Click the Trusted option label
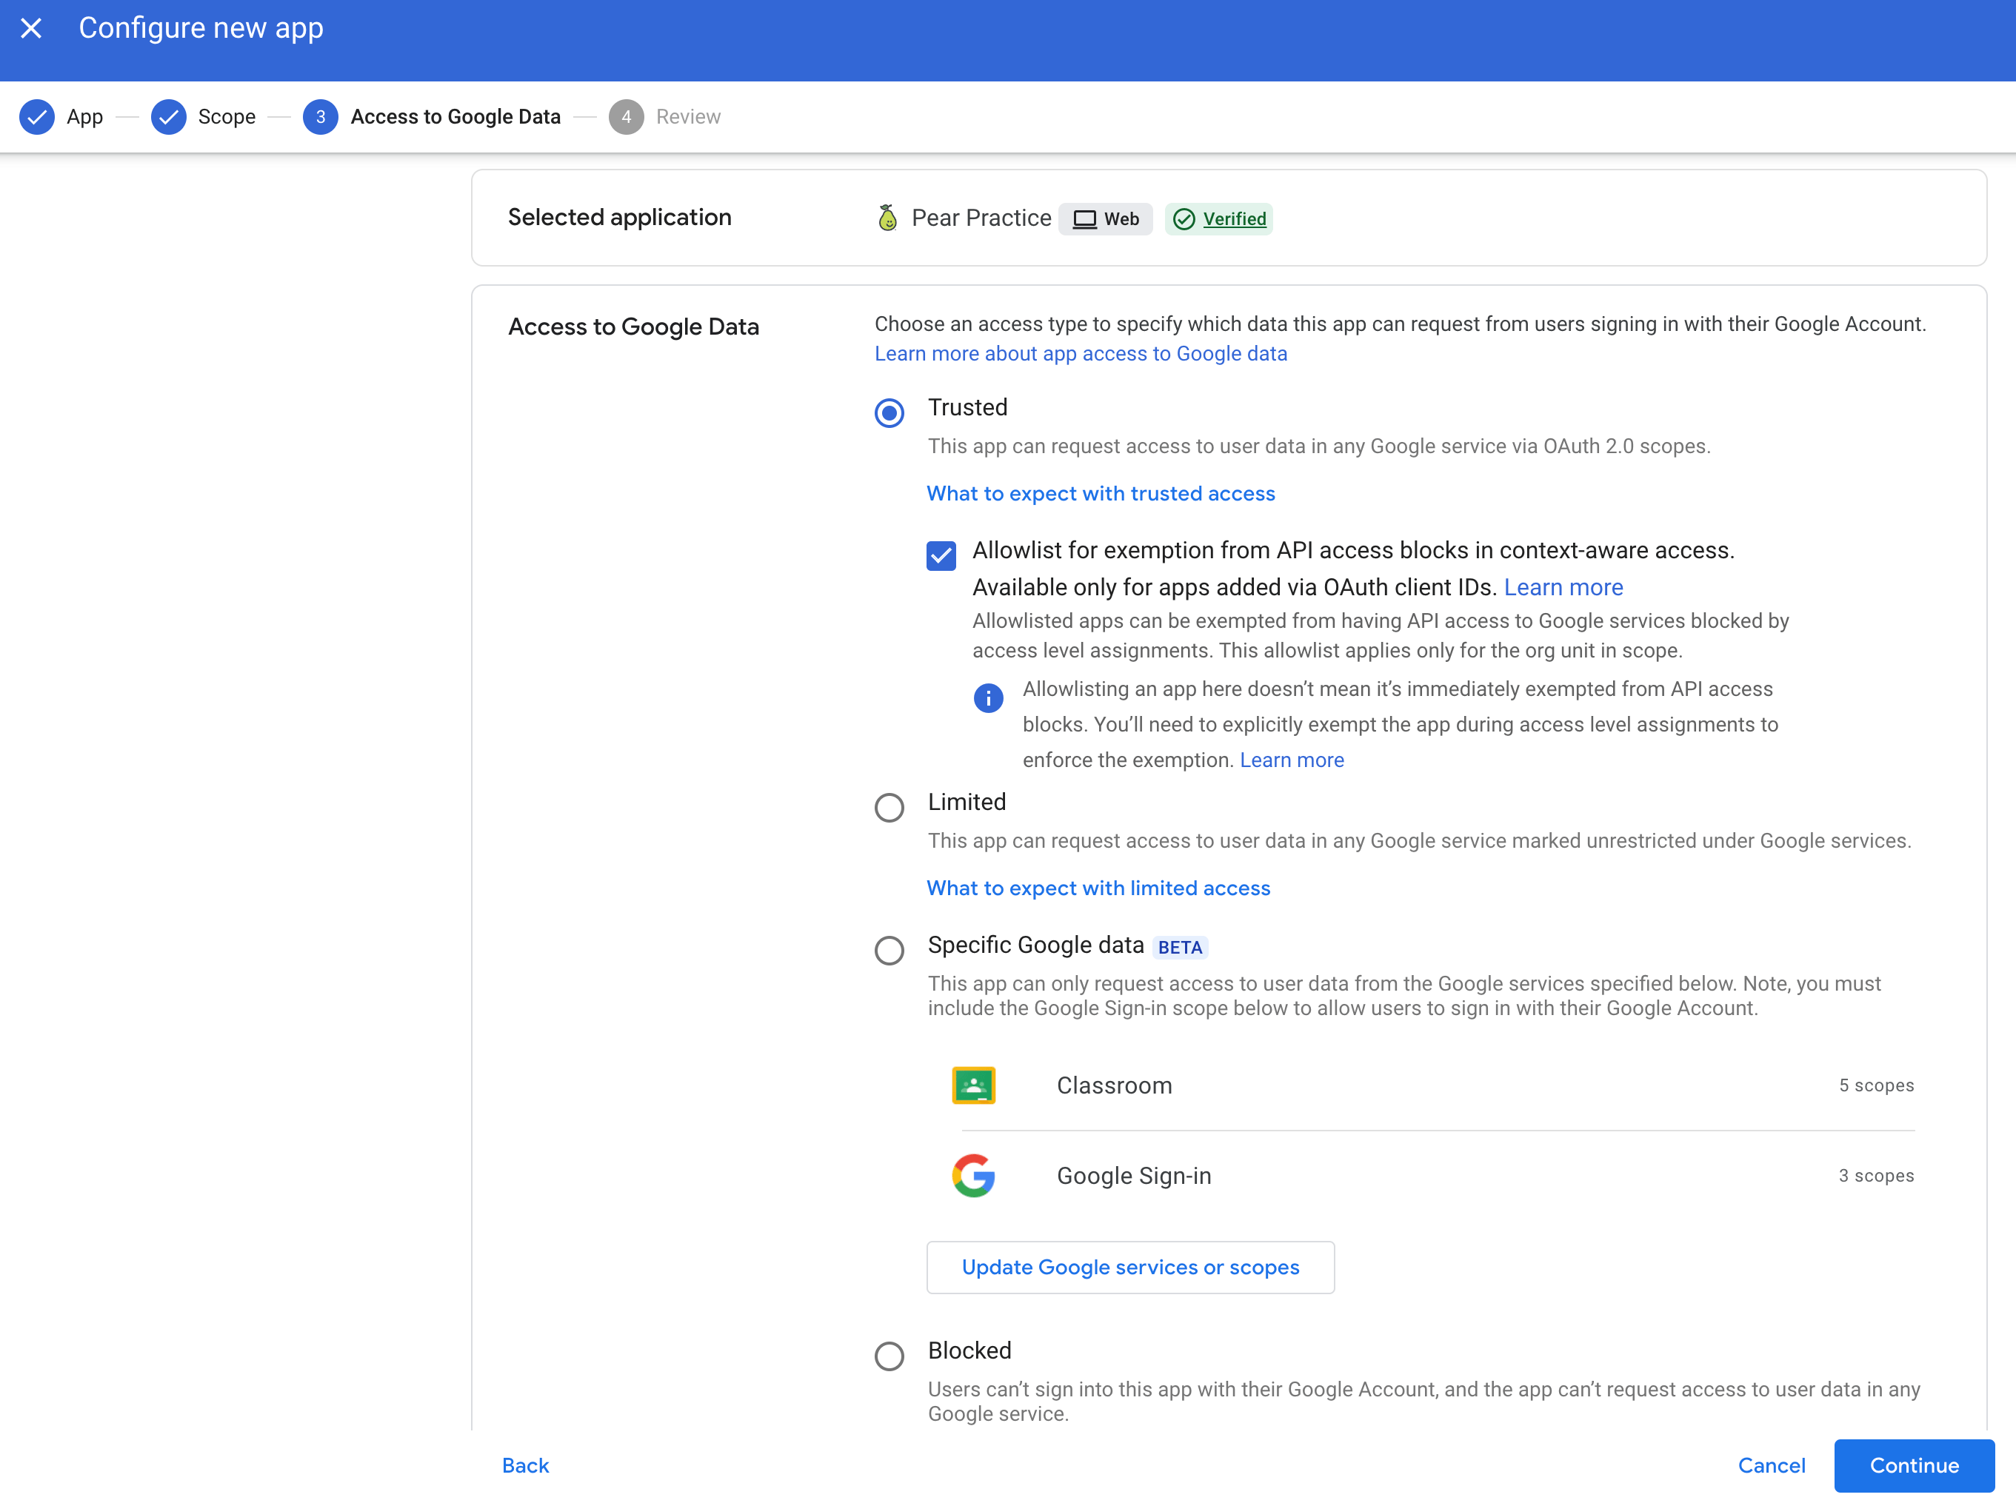The width and height of the screenshot is (2016, 1503). (967, 408)
